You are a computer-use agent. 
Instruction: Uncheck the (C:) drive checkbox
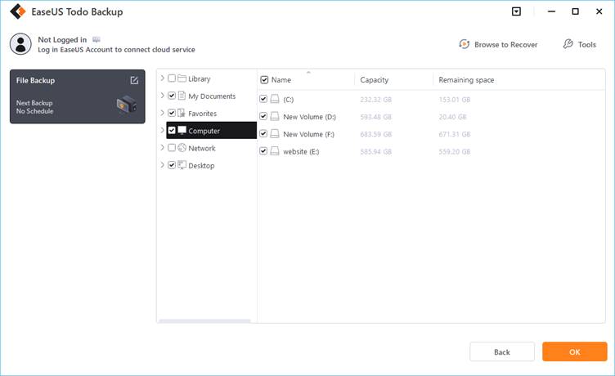tap(263, 99)
